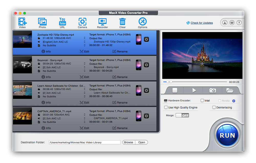256x163 pixels.
Task: Select the Beyoncé video thumbnail
Action: tap(22, 65)
